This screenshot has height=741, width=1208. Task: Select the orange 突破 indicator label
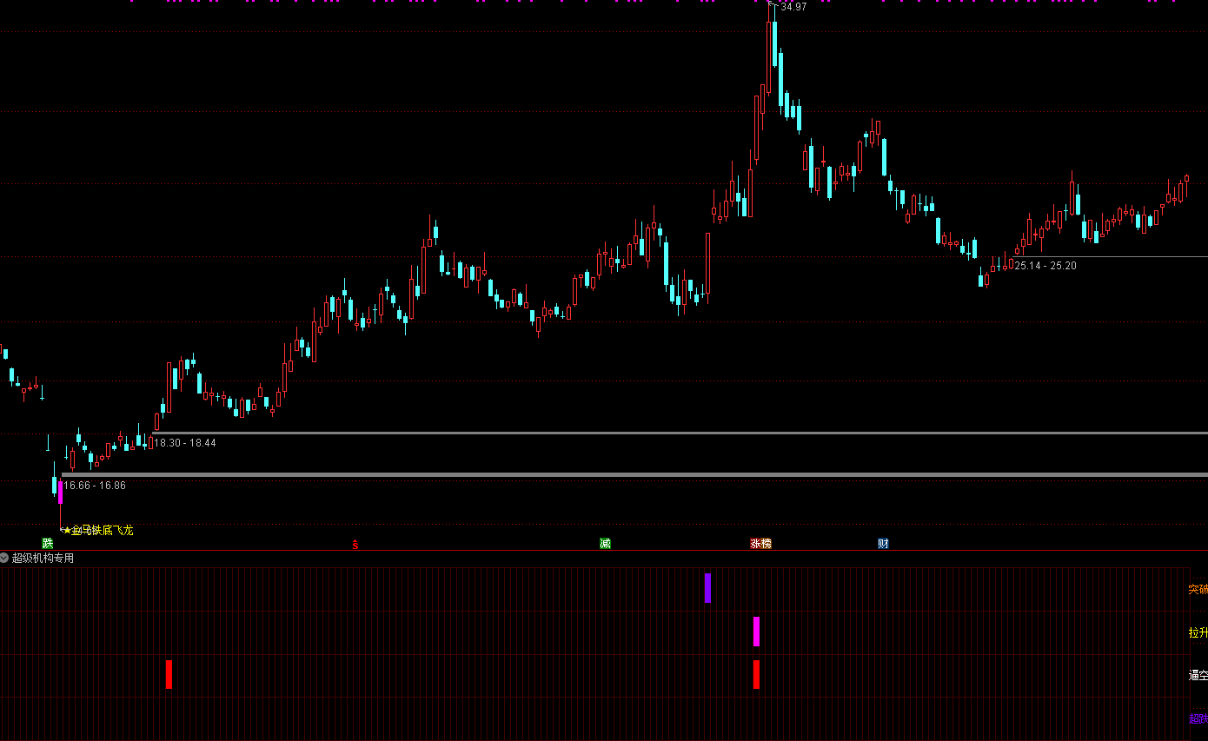point(1198,589)
